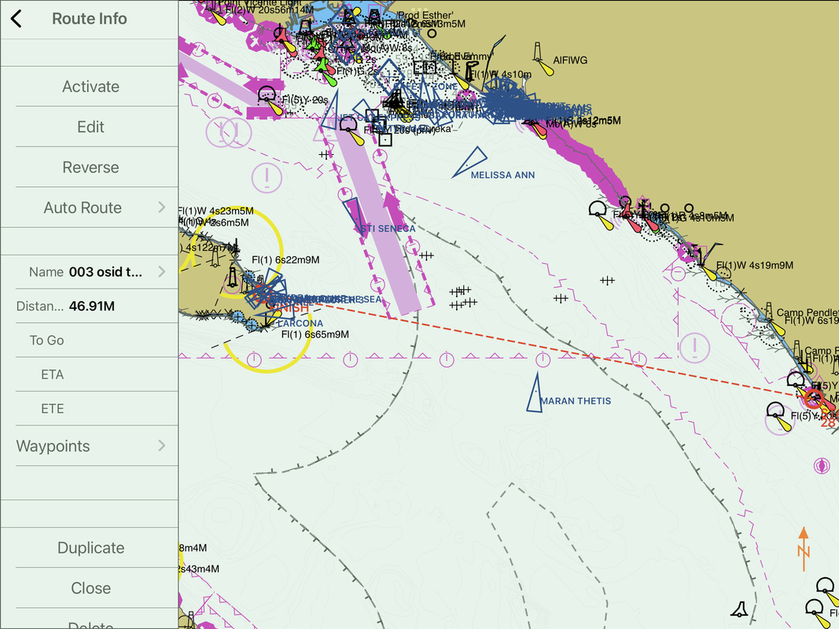Tap the ETE row
This screenshot has height=629, width=839.
tap(89, 409)
